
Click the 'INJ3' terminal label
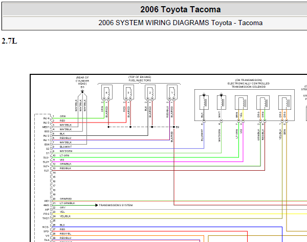pos(47,123)
